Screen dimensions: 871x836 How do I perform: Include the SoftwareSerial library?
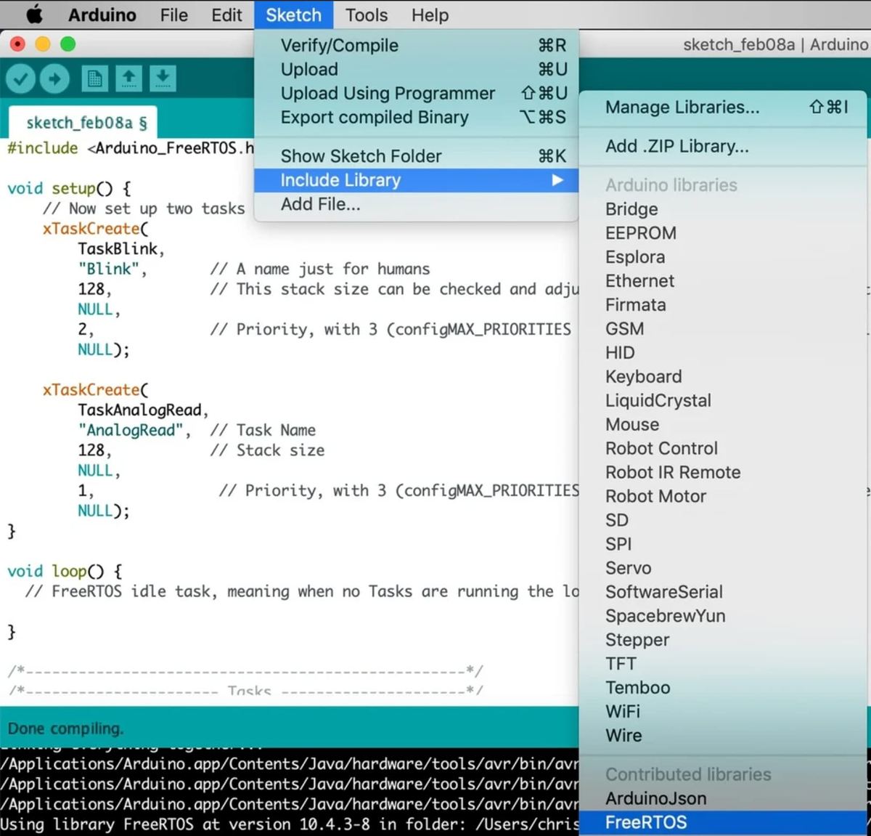(x=723, y=592)
